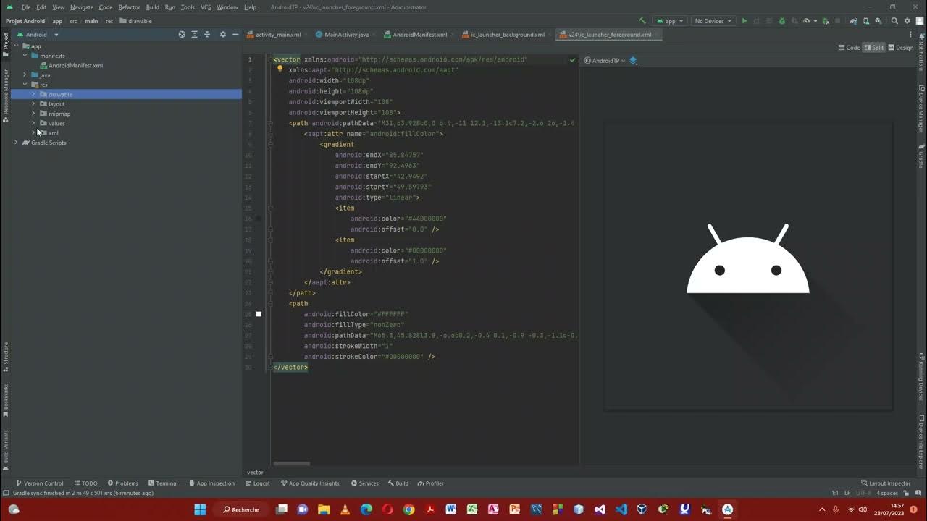Open the Terminal tool window
Viewport: 927px width, 521px height.
[163, 483]
